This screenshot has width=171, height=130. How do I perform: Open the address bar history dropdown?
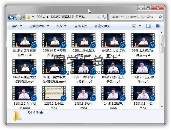point(98,17)
